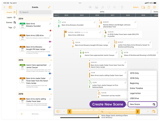160x121 pixels.
Task: Collapse events panel with arrows icon
Action: (x=49, y=7)
